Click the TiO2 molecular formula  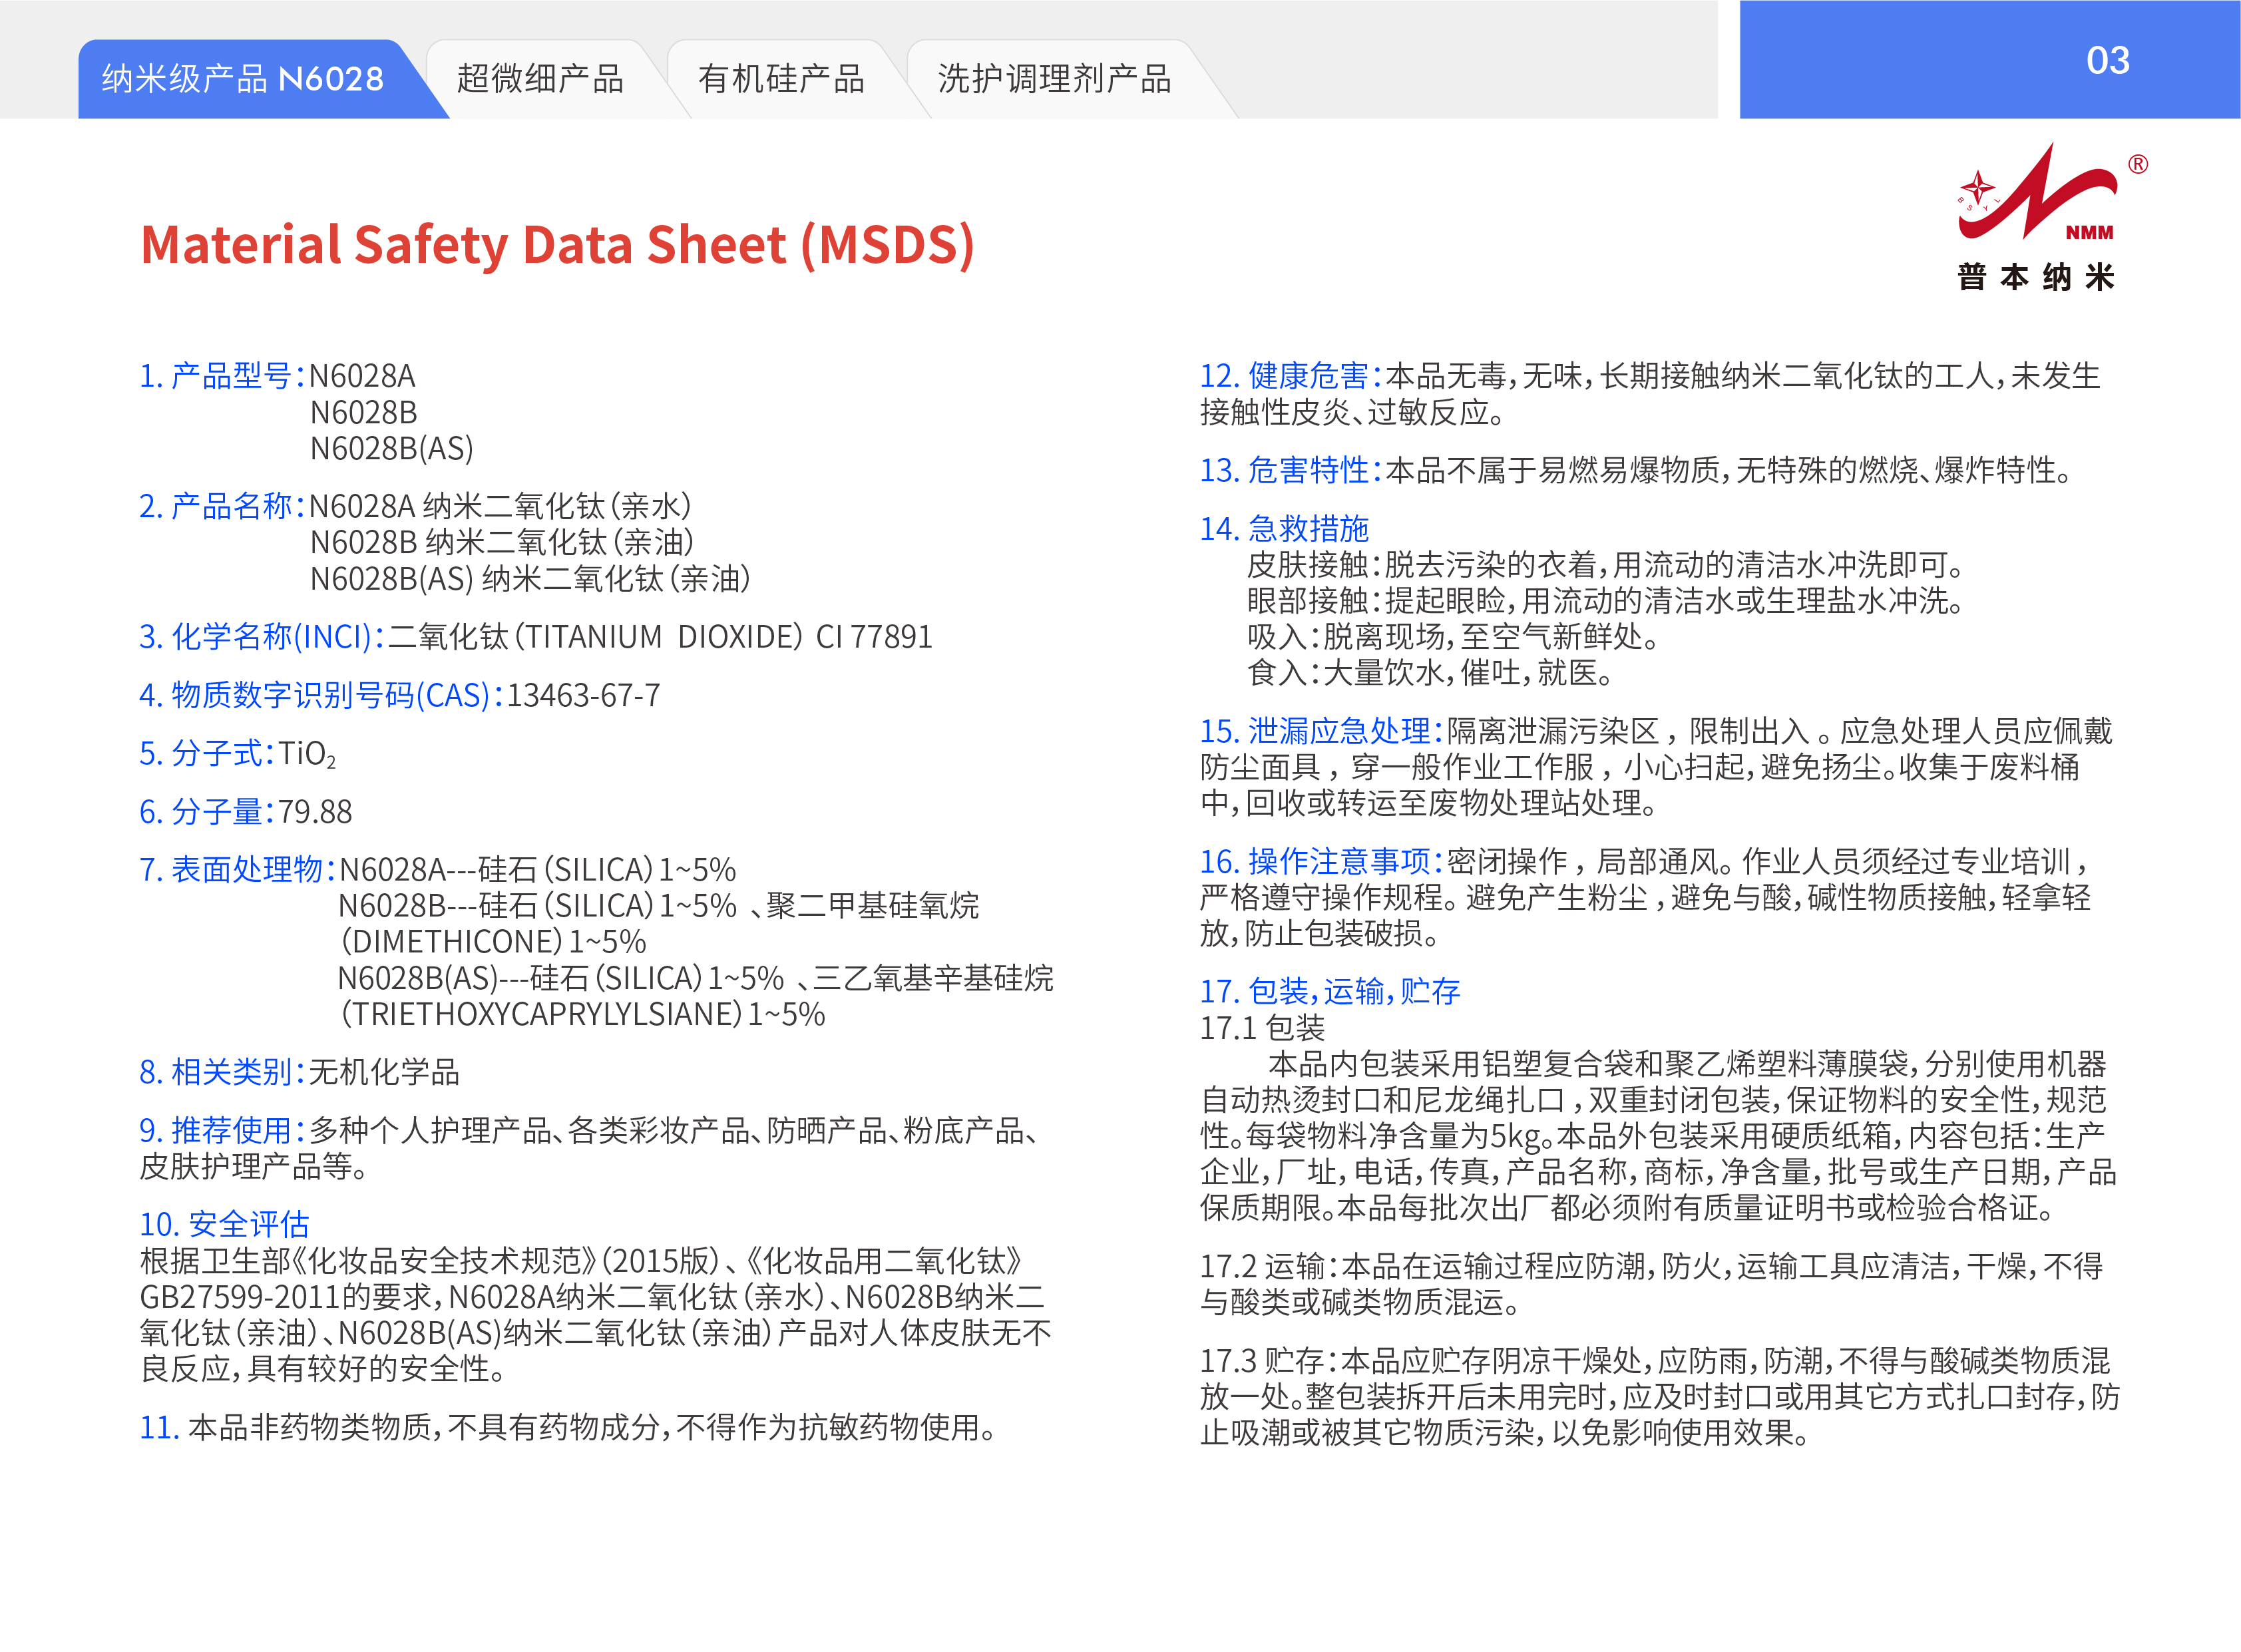tap(307, 753)
